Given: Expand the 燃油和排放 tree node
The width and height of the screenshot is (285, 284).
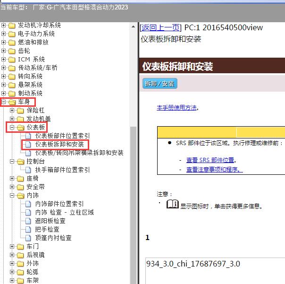Looking at the screenshot, I should click(x=3, y=42).
